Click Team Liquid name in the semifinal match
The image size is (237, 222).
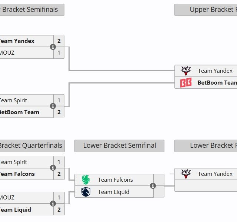click(x=113, y=192)
